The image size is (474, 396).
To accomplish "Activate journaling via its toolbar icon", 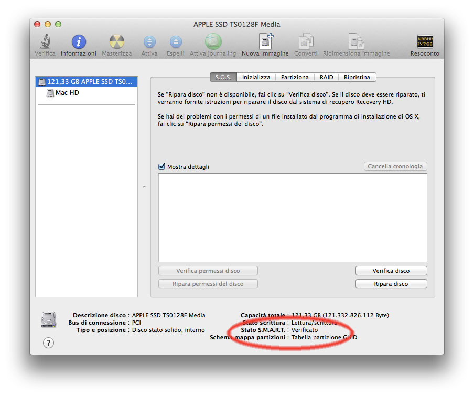I will [x=213, y=43].
